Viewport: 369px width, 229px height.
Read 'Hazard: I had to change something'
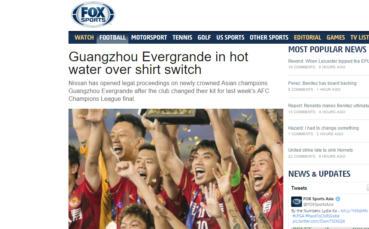tap(323, 128)
